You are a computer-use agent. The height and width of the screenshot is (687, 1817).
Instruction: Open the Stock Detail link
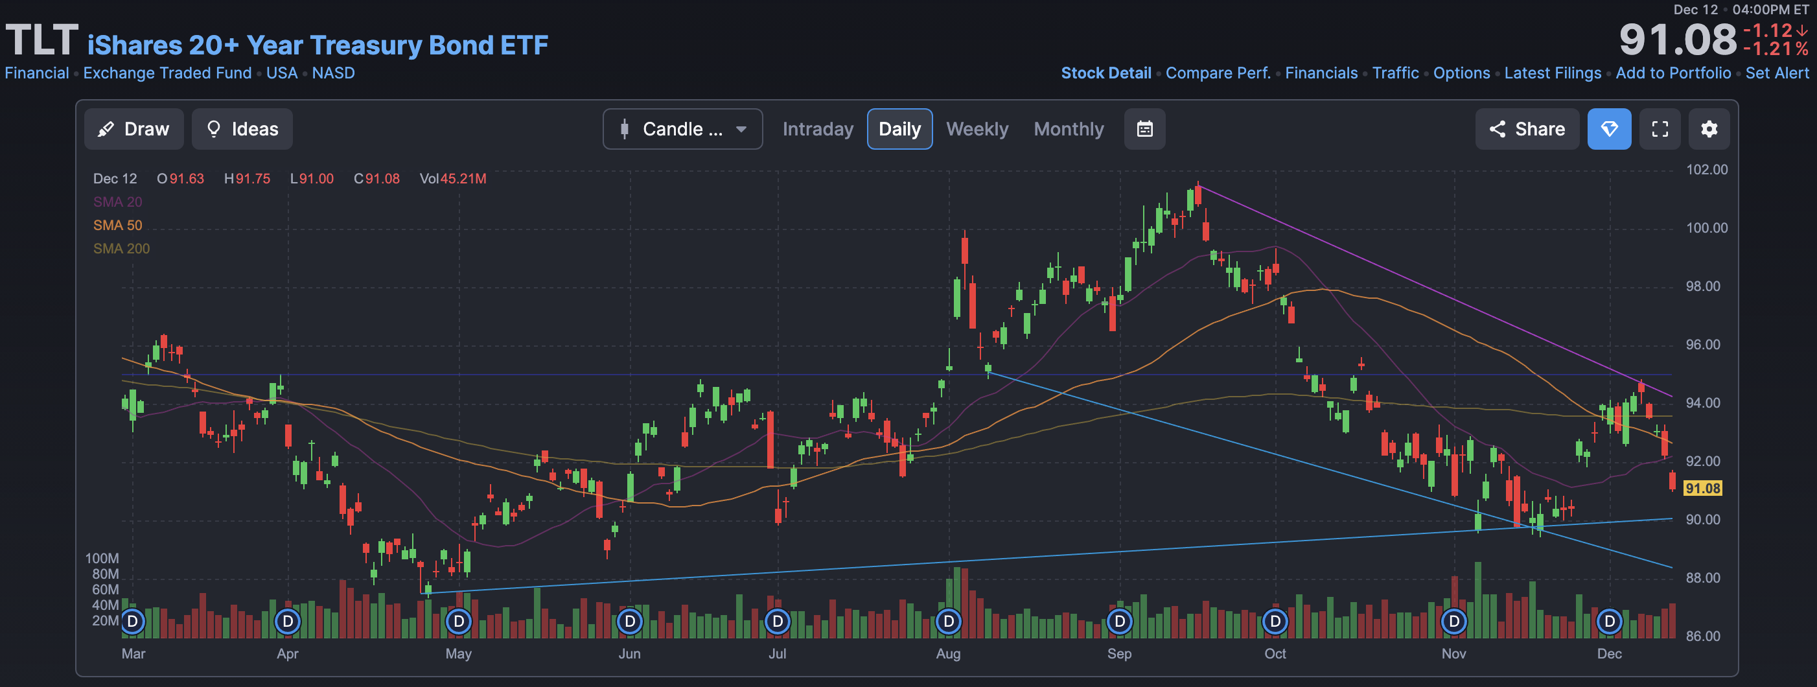pyautogui.click(x=1105, y=73)
